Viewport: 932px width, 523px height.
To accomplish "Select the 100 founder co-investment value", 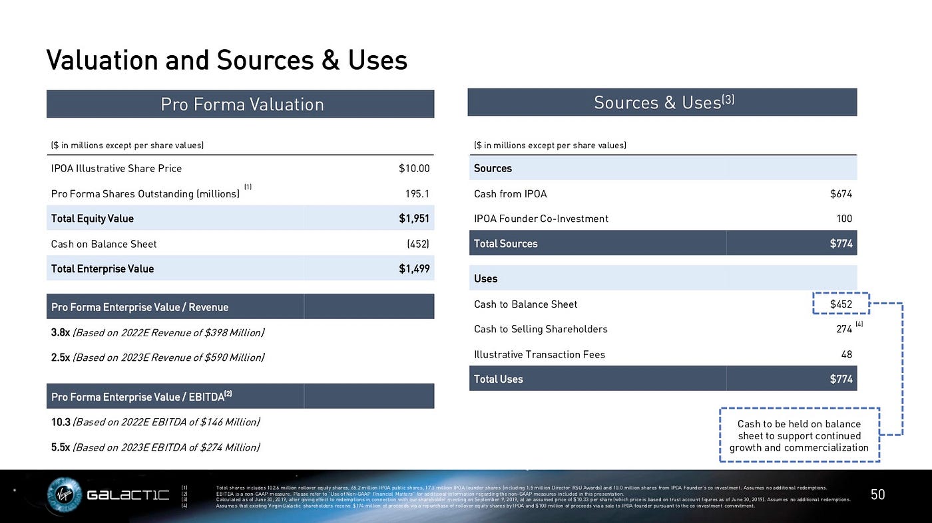I will click(x=844, y=219).
